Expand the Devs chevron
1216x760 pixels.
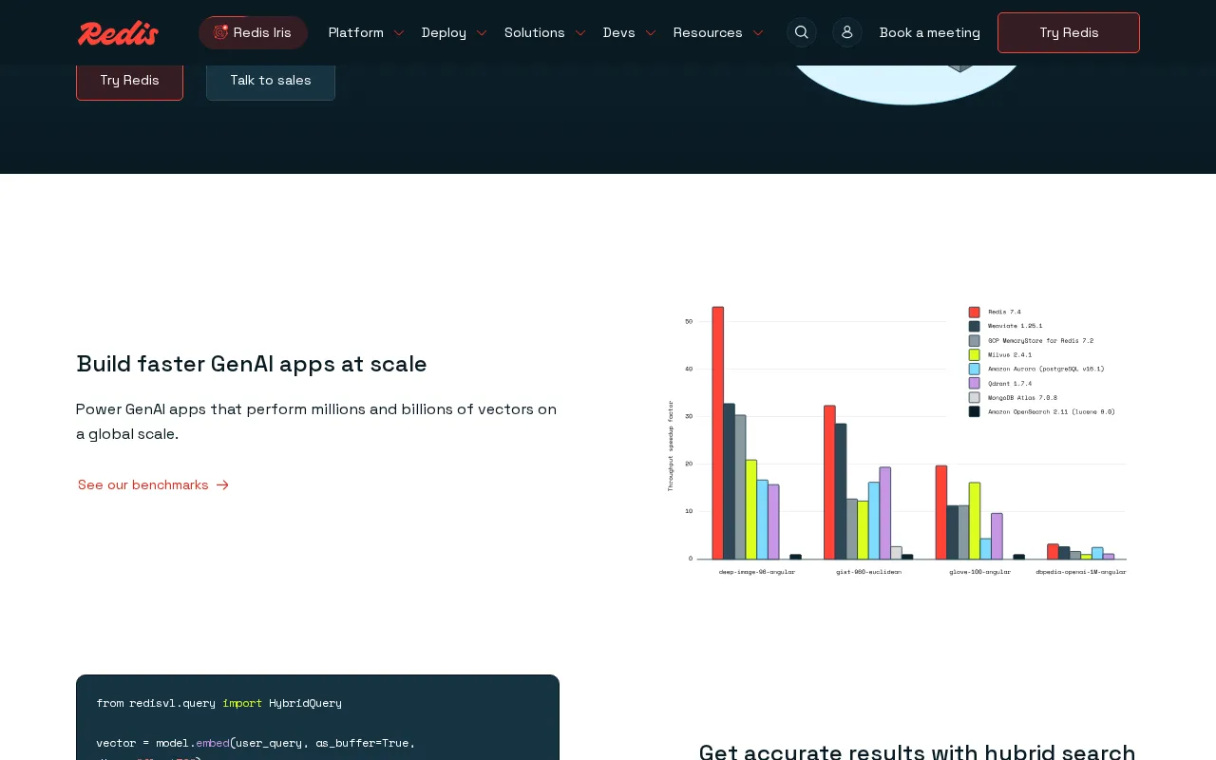(651, 33)
